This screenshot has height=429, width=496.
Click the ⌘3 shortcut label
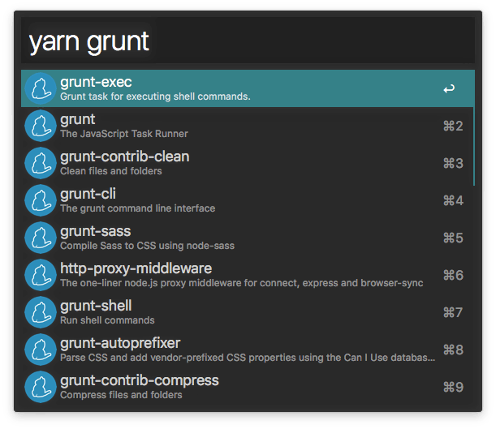(x=453, y=163)
